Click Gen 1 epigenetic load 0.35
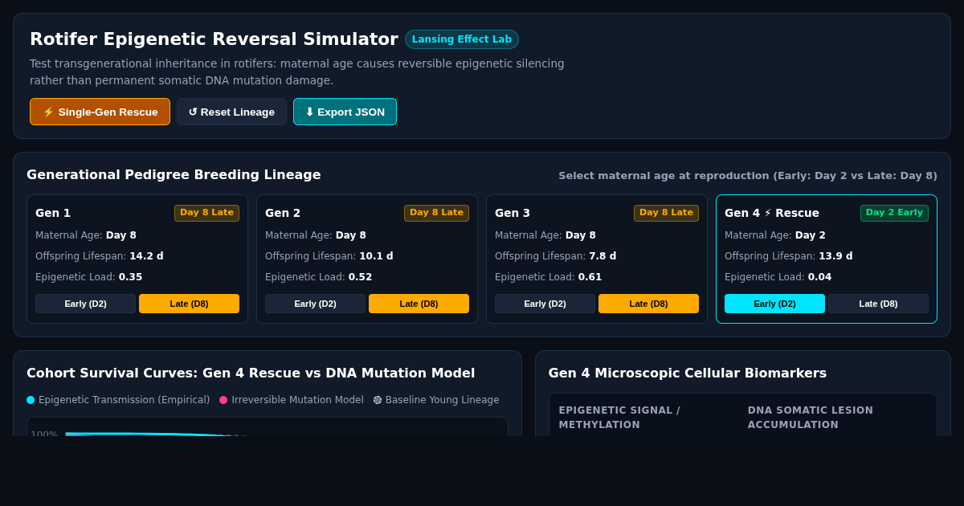Viewport: 964px width, 506px height. [130, 277]
